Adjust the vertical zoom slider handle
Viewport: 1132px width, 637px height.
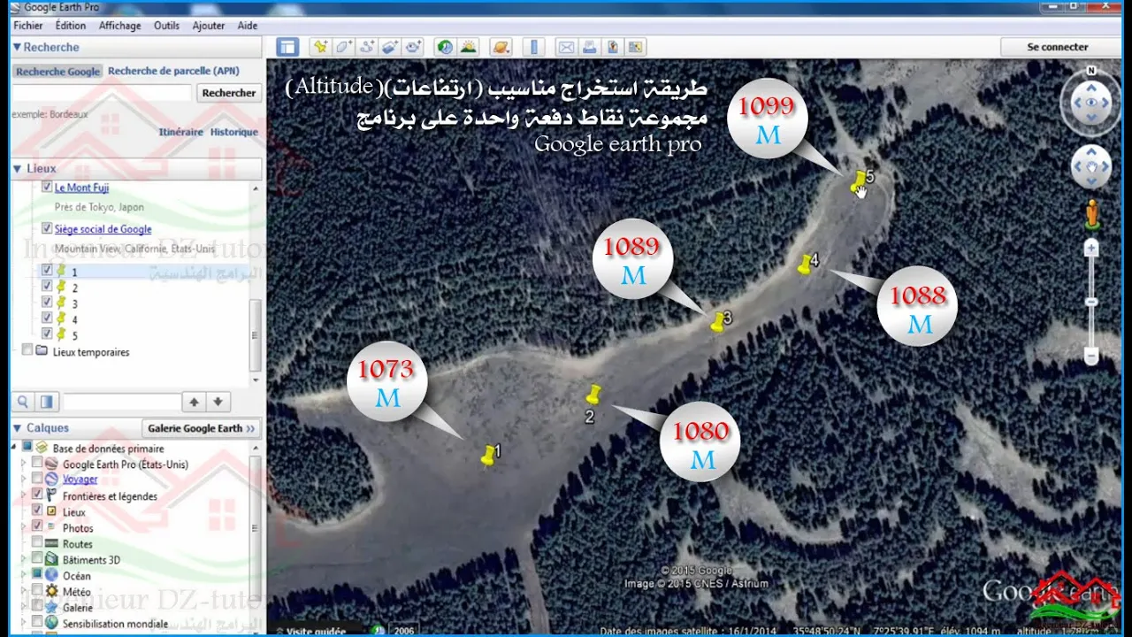pyautogui.click(x=1091, y=302)
